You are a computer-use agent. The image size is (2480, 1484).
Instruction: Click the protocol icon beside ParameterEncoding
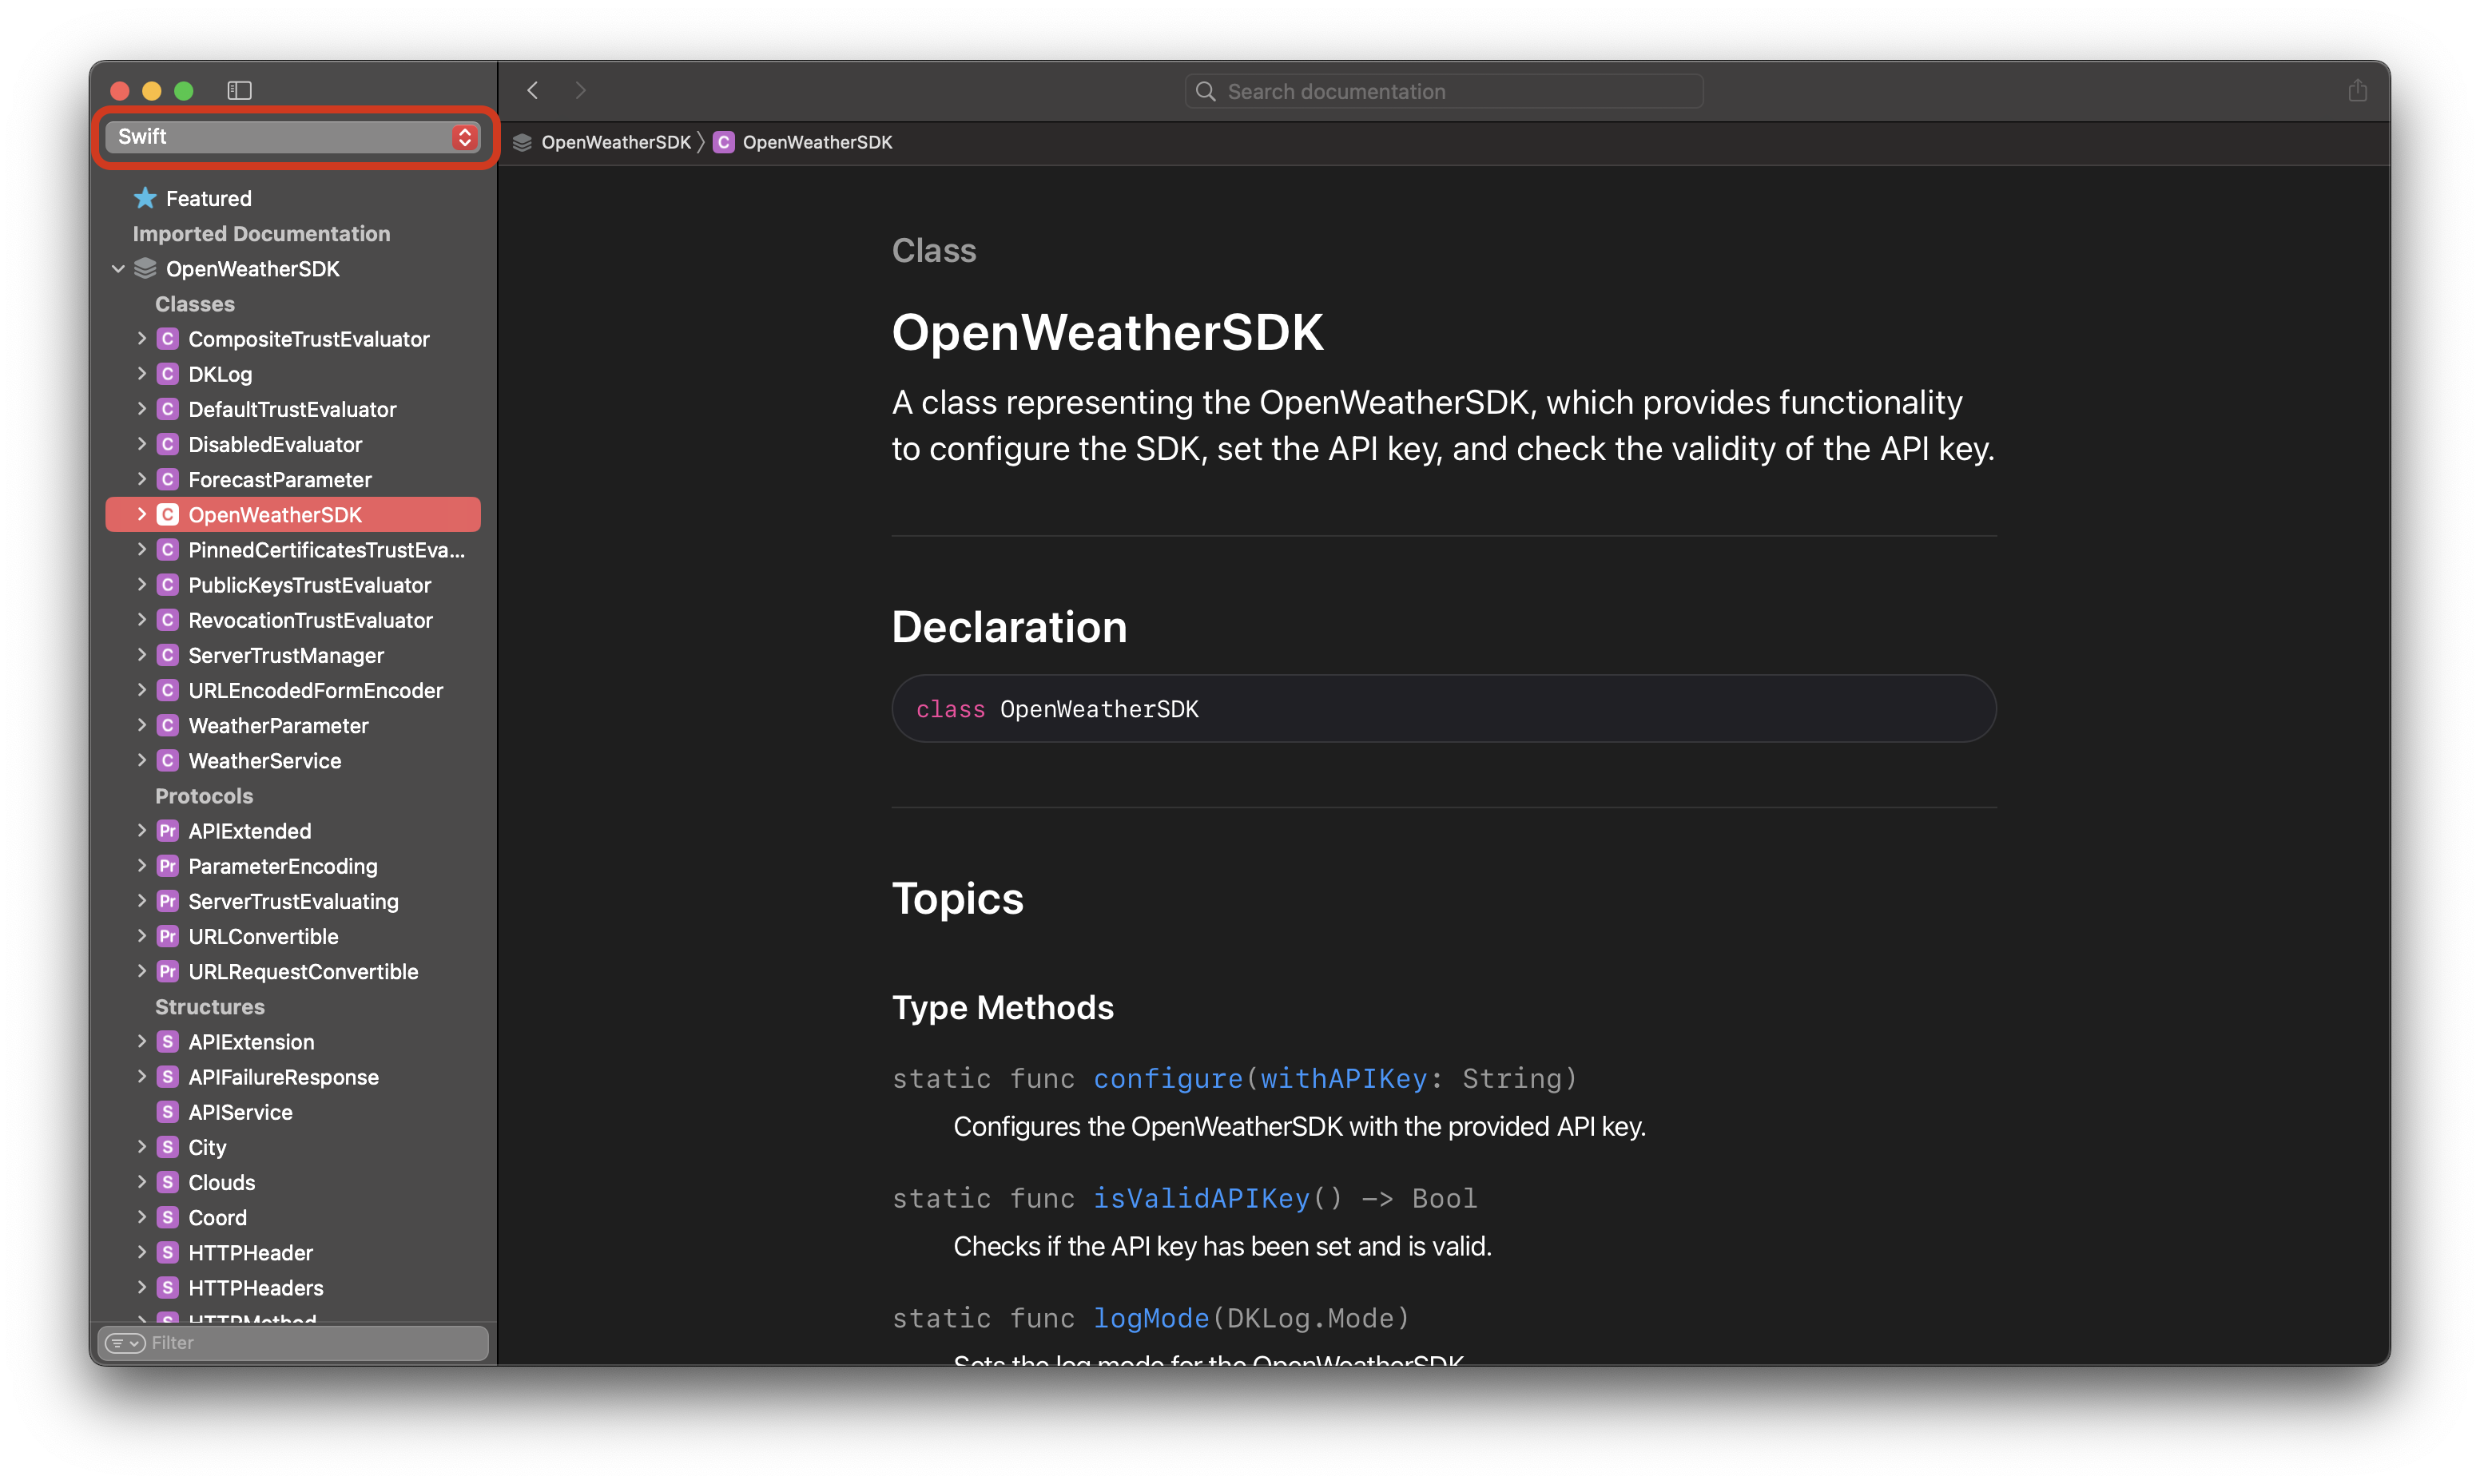168,866
